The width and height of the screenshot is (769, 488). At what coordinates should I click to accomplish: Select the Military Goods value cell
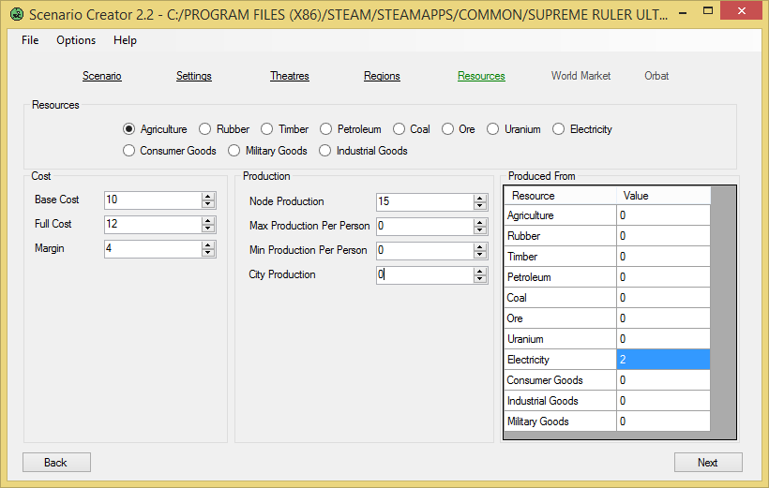pos(663,421)
